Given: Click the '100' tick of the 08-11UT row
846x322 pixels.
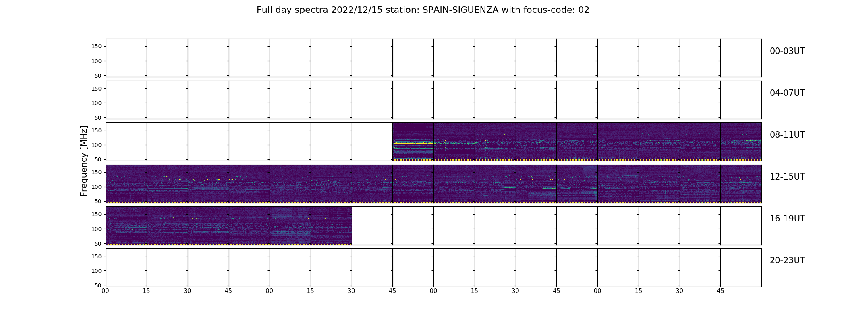Looking at the screenshot, I should [x=97, y=145].
